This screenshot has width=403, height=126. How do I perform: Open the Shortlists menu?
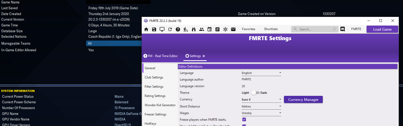click(x=271, y=29)
